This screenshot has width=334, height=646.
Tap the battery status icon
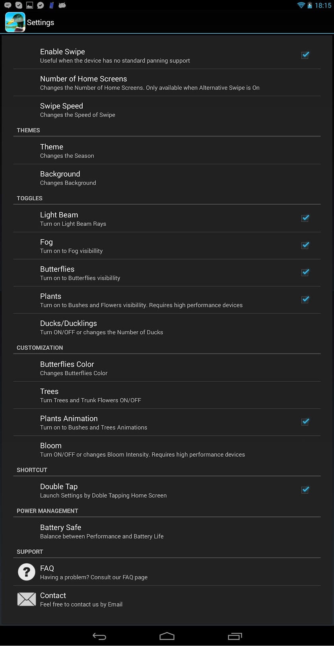[310, 5]
